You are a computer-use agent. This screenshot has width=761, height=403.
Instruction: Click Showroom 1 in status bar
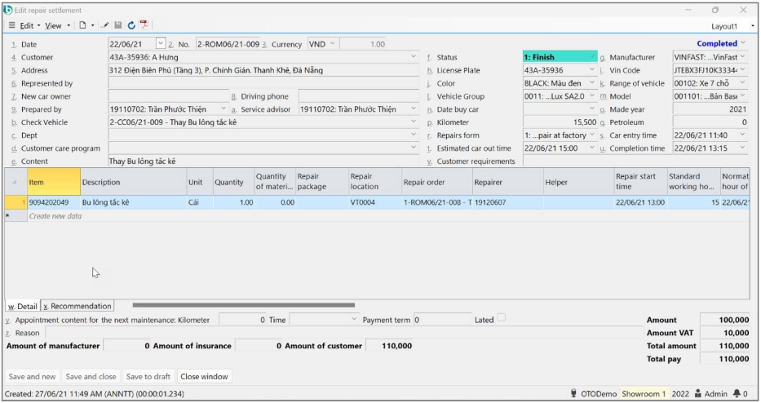point(644,393)
